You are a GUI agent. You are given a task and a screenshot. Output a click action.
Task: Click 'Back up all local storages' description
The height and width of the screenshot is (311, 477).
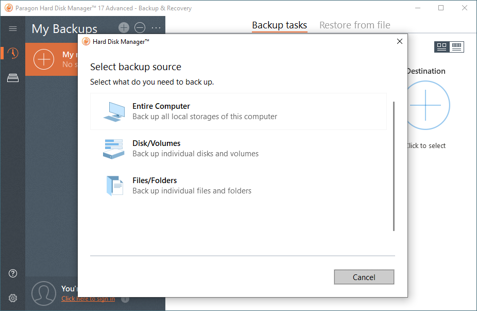(205, 117)
